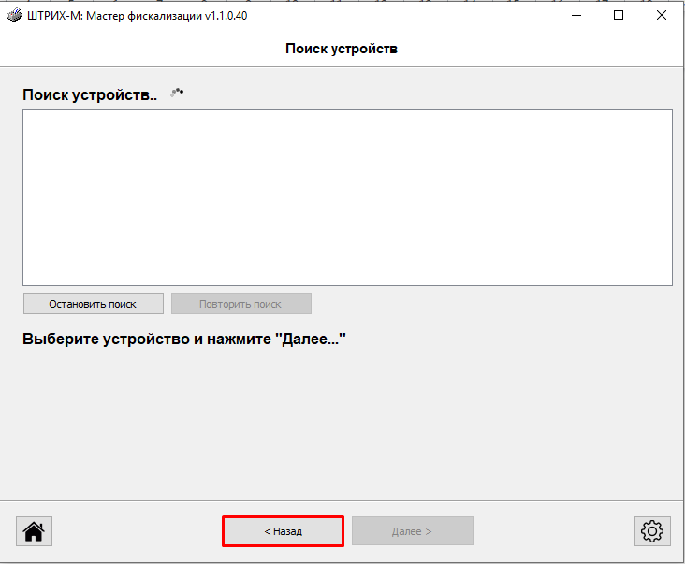Go back with the < Назад button
This screenshot has width=685, height=564.
(x=283, y=531)
